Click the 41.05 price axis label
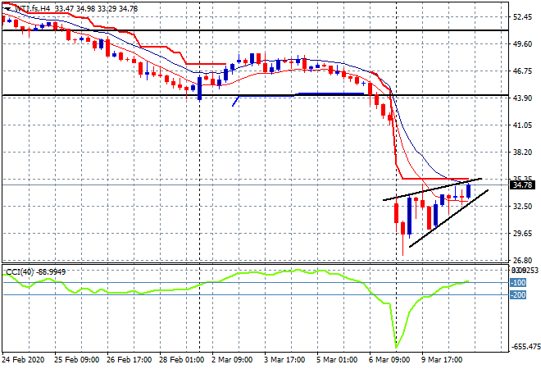This screenshot has height=369, width=541. [522, 125]
